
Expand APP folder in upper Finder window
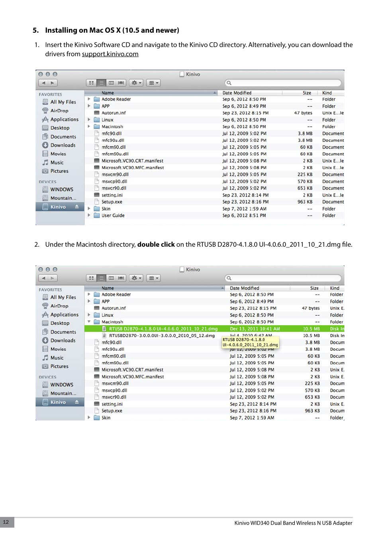[x=89, y=106]
